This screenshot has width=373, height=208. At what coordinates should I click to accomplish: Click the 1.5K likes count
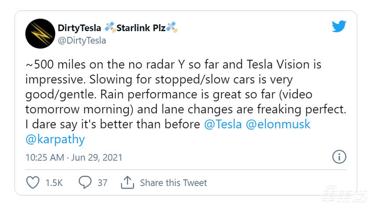coord(54,183)
